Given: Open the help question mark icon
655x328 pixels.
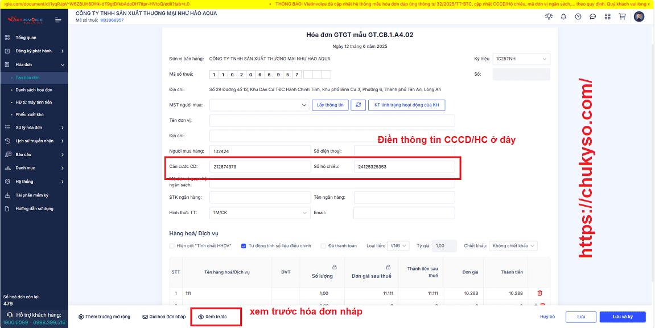Looking at the screenshot, I should [x=578, y=17].
